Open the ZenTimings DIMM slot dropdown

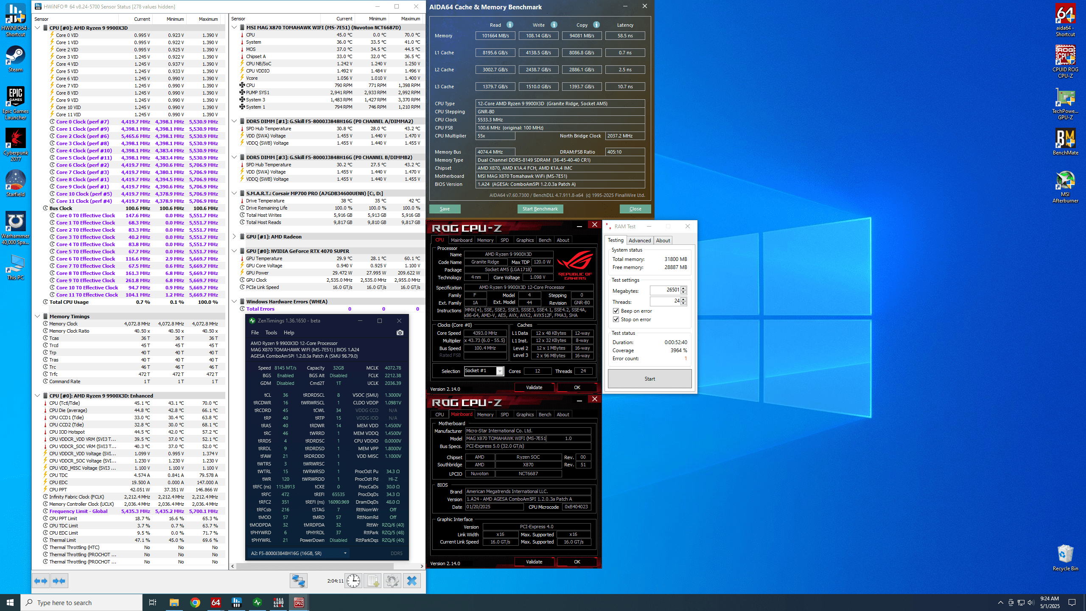[345, 553]
